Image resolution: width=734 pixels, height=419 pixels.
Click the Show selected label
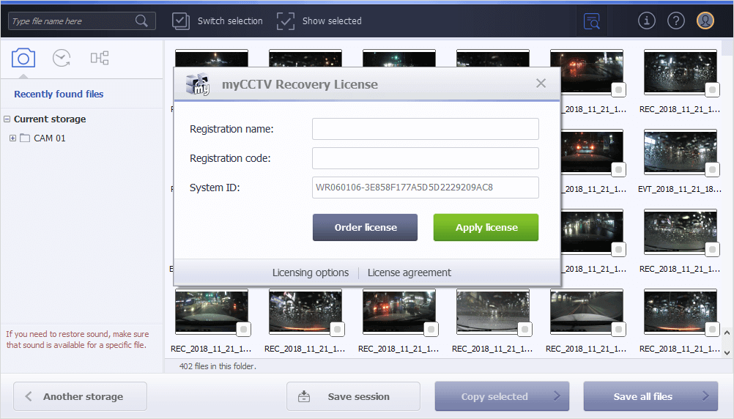(332, 21)
